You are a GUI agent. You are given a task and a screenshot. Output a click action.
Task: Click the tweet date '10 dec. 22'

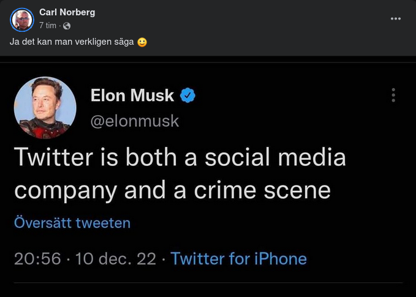click(x=115, y=258)
